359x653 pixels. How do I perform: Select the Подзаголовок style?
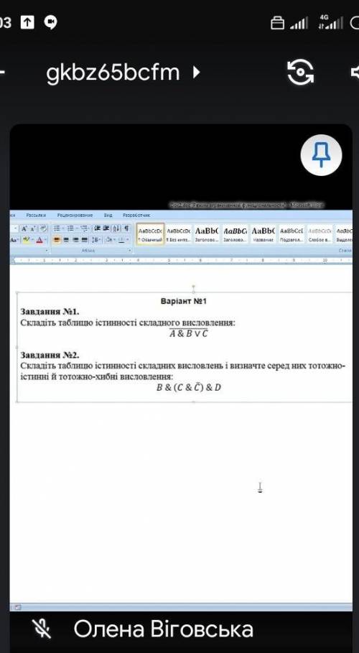click(292, 235)
